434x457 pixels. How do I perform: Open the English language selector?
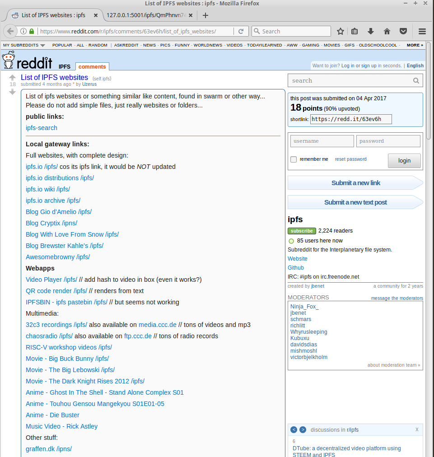click(415, 65)
